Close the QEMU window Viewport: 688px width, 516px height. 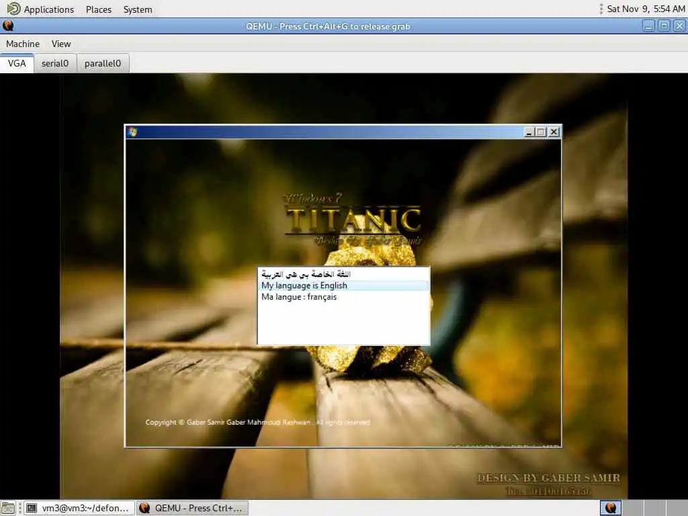[x=679, y=26]
